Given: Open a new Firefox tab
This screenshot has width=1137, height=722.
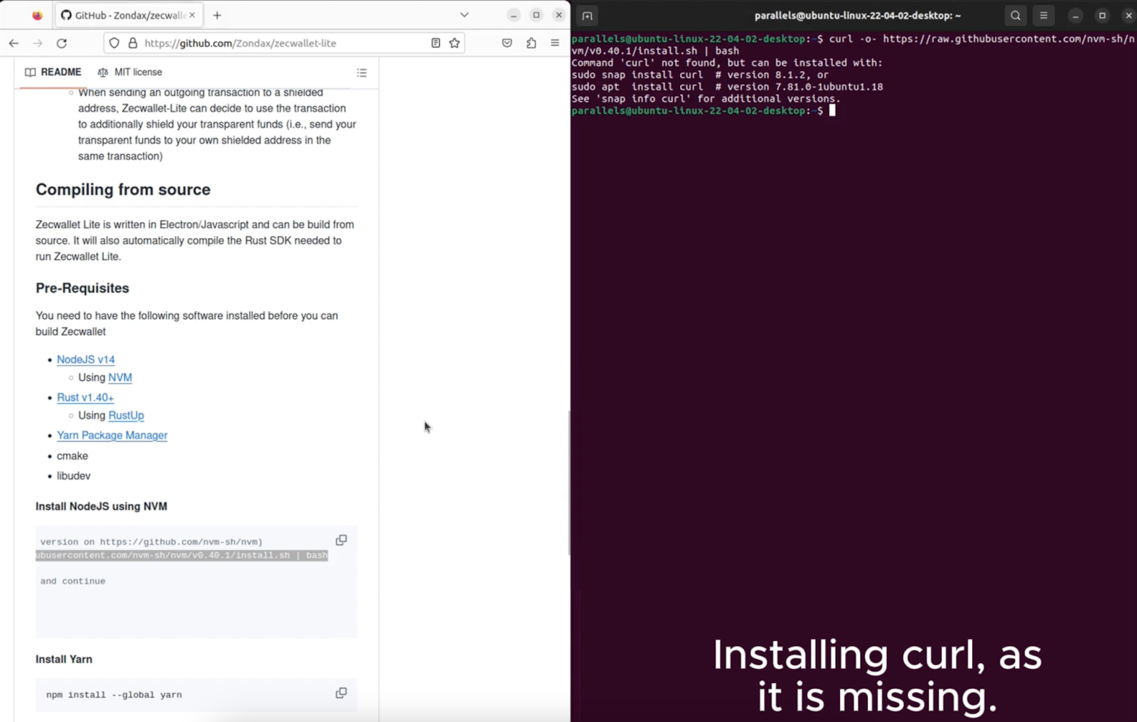Looking at the screenshot, I should pos(217,15).
